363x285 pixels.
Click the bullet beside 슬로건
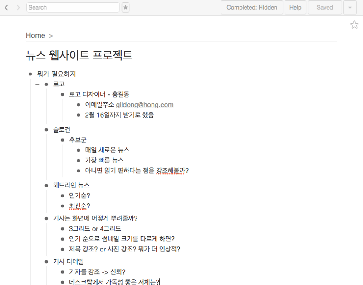pyautogui.click(x=46, y=130)
